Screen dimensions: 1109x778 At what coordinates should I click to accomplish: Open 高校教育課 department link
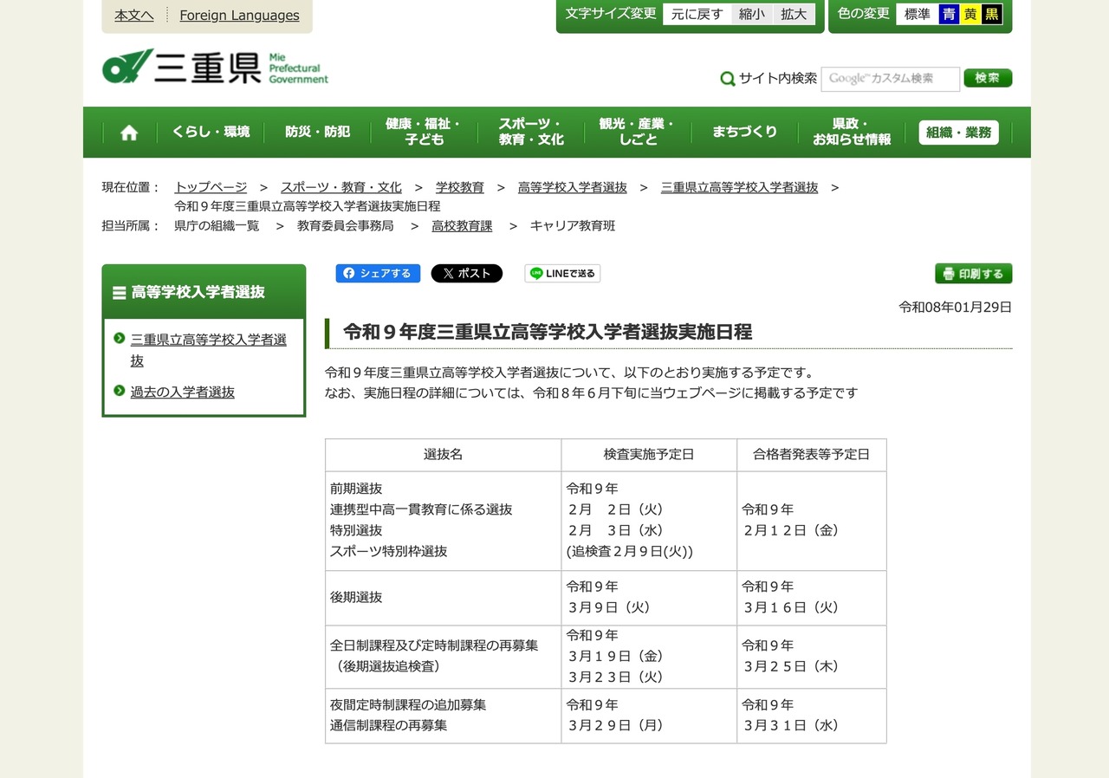click(x=463, y=226)
